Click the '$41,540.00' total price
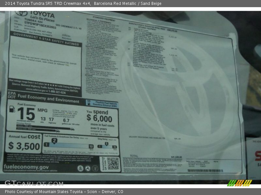Screen dimensions: 261x195 point(177,157)
